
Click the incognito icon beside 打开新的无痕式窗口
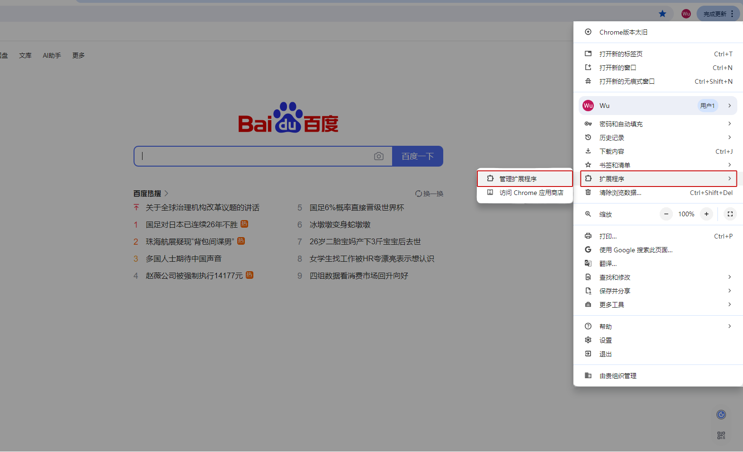point(588,81)
